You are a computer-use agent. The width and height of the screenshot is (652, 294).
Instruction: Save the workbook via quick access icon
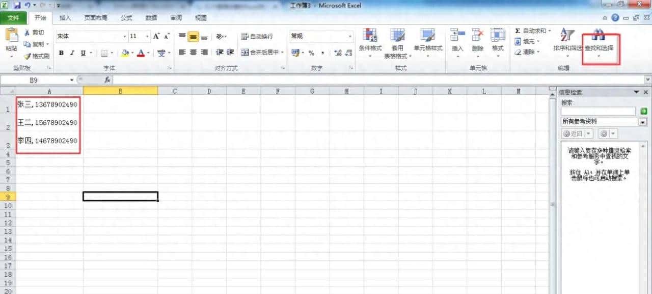17,6
